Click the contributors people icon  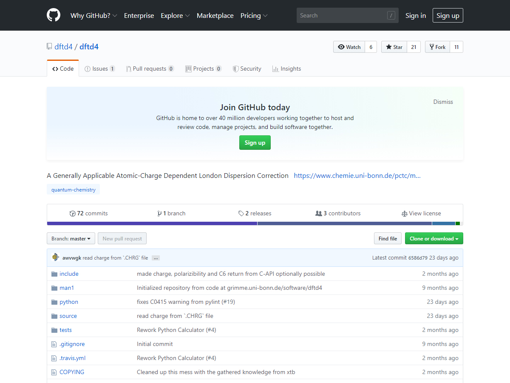(319, 214)
